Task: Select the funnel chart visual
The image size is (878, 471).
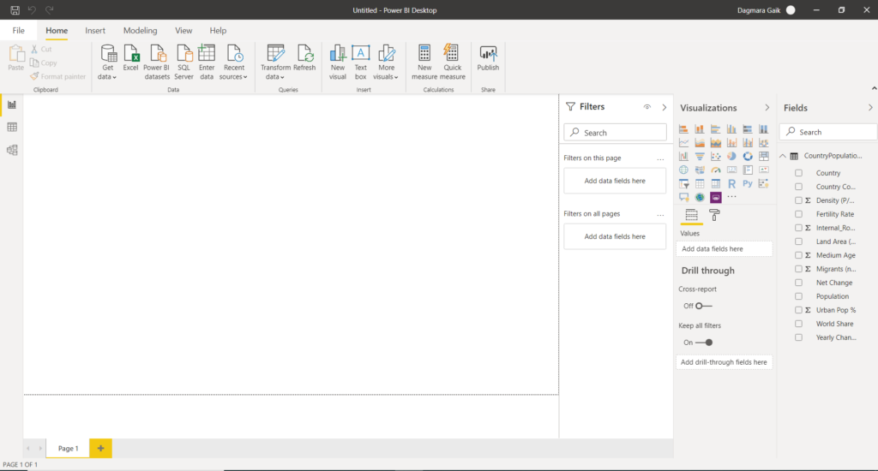Action: [x=700, y=156]
